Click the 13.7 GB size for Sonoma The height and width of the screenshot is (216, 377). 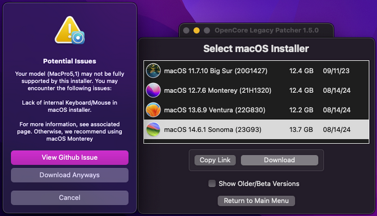pyautogui.click(x=301, y=130)
